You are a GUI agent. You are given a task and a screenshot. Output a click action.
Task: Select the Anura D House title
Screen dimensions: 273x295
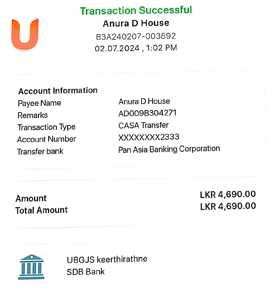136,23
